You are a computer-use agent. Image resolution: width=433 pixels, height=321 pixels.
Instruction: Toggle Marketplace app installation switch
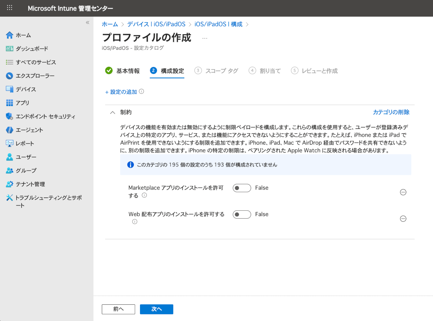coord(242,188)
